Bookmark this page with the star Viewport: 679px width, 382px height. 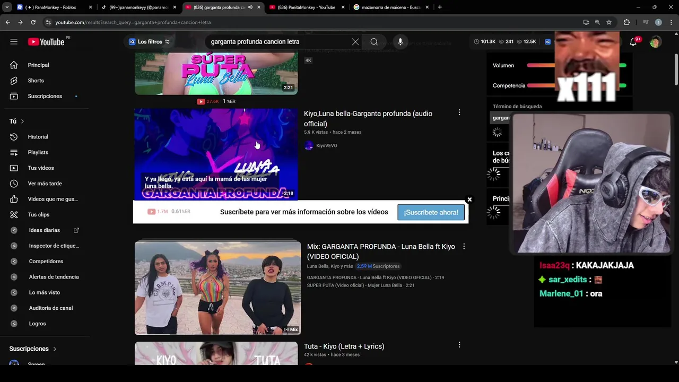click(x=609, y=22)
